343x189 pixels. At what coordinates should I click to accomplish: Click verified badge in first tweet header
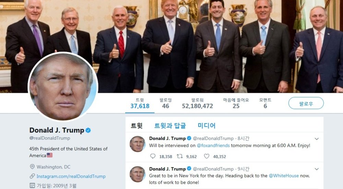tap(189, 138)
